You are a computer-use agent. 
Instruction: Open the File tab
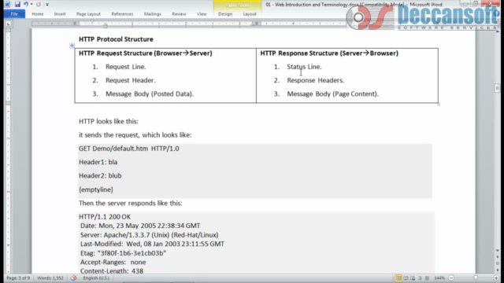[14, 14]
